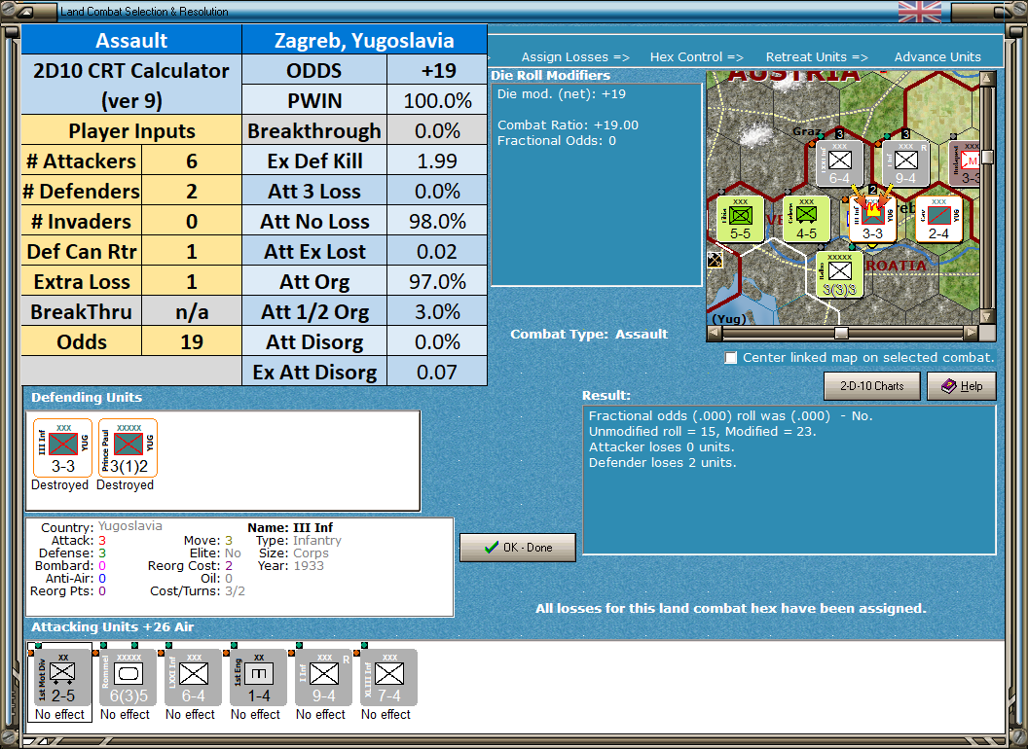The image size is (1028, 749).
Task: Pick the Rommel 6(3)5 attacking HQ counter
Action: [x=128, y=678]
